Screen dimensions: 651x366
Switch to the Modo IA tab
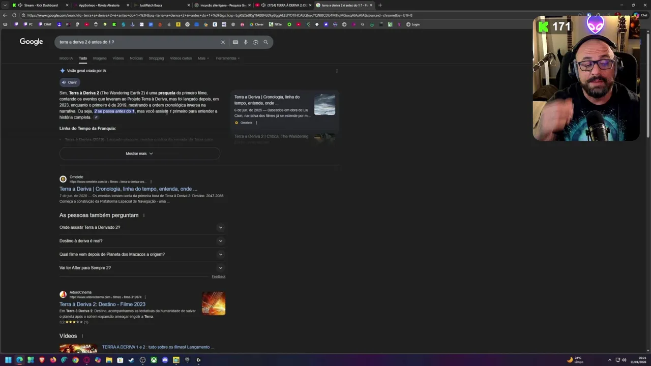pos(66,58)
